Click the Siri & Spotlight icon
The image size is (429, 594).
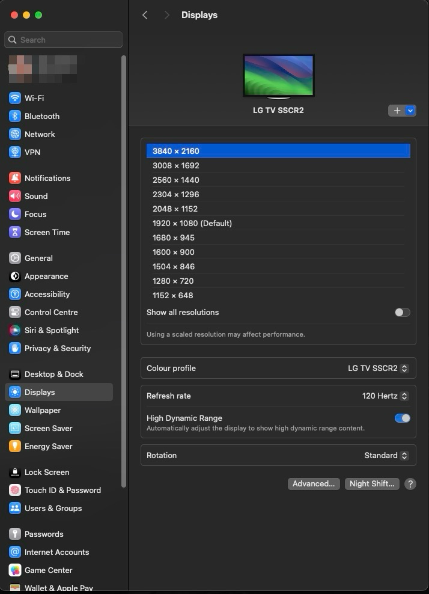pyautogui.click(x=15, y=330)
